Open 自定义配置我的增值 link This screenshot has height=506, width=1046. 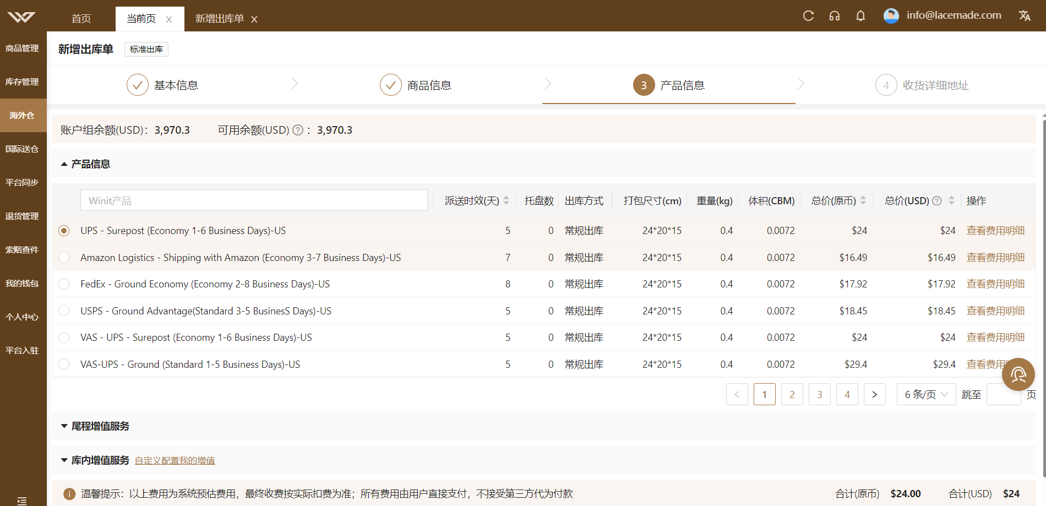[175, 461]
